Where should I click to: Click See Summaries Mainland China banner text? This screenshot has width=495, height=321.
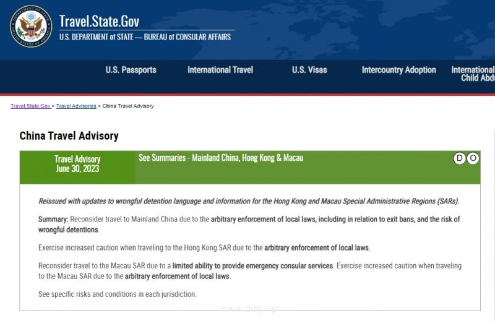pyautogui.click(x=221, y=158)
